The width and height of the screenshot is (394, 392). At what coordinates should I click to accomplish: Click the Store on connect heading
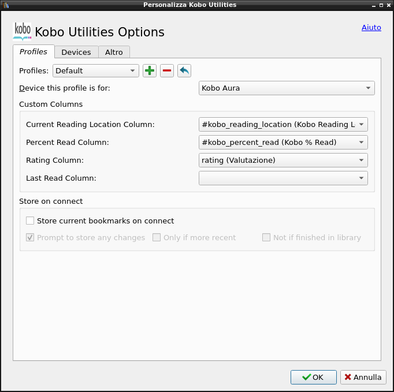click(51, 201)
